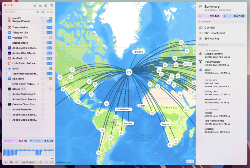Expand the TeamProjectsLocalH... row

coord(6,74)
